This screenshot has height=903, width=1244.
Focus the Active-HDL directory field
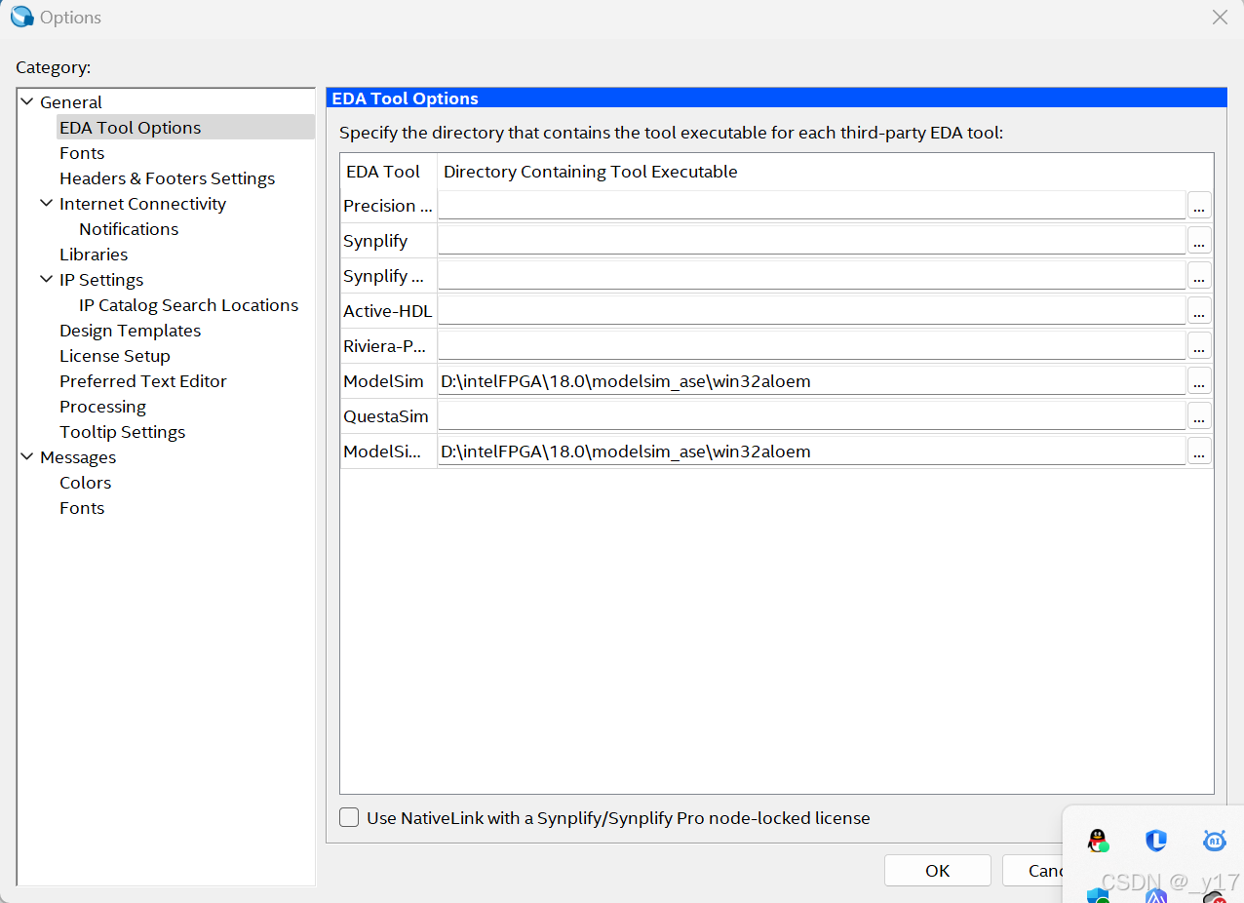(x=811, y=311)
